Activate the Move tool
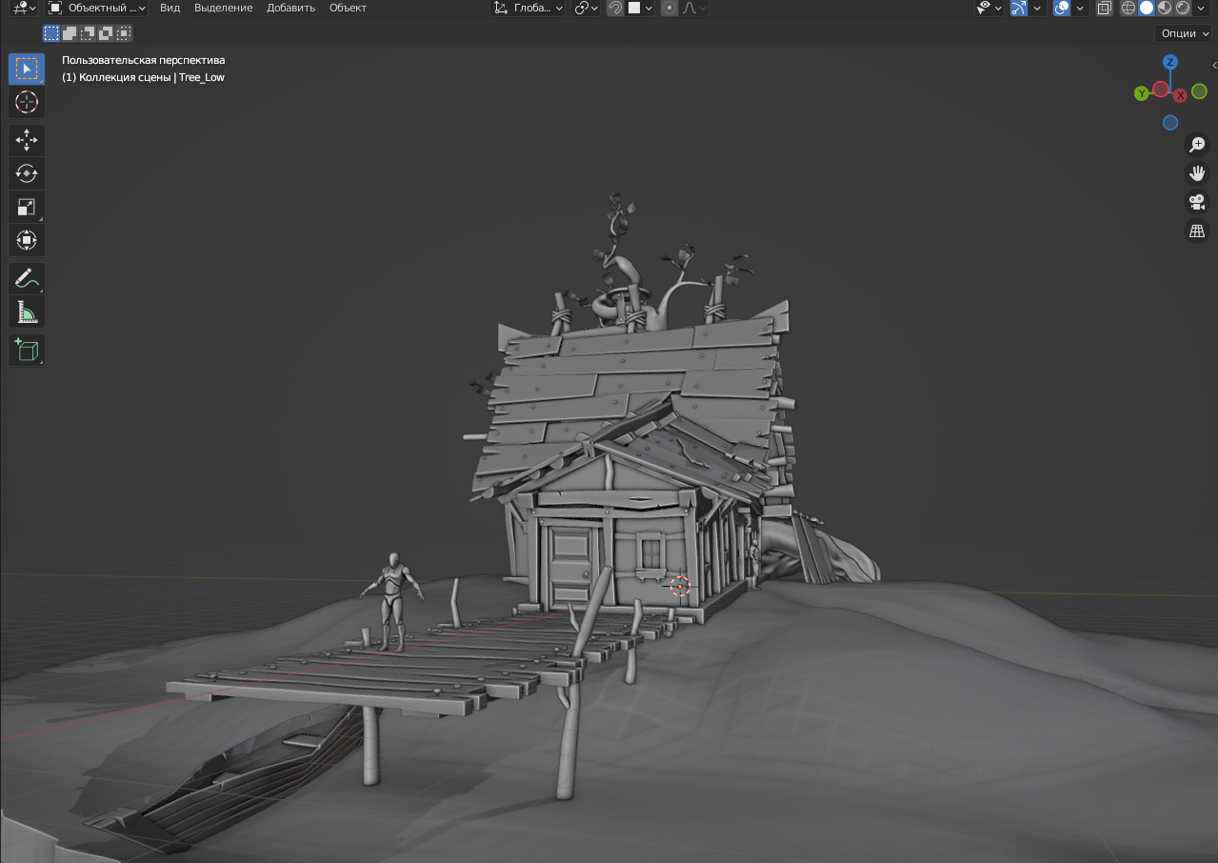Viewport: 1218px width, 863px height. (27, 140)
